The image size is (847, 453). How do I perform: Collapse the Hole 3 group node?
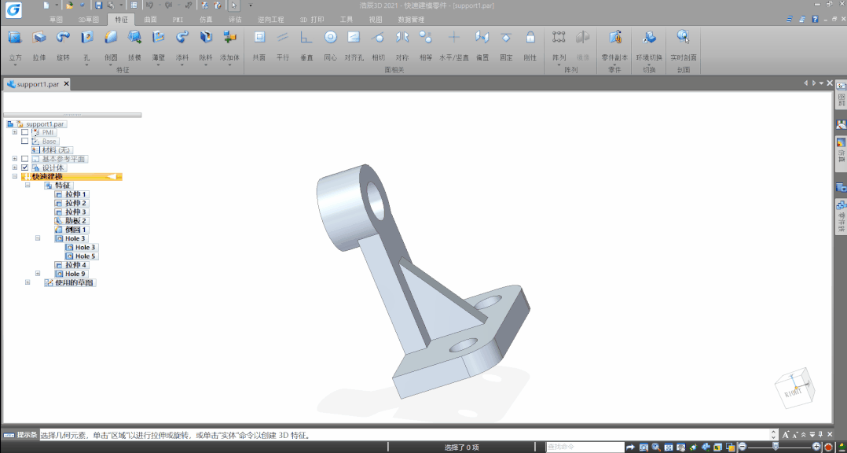tap(38, 238)
